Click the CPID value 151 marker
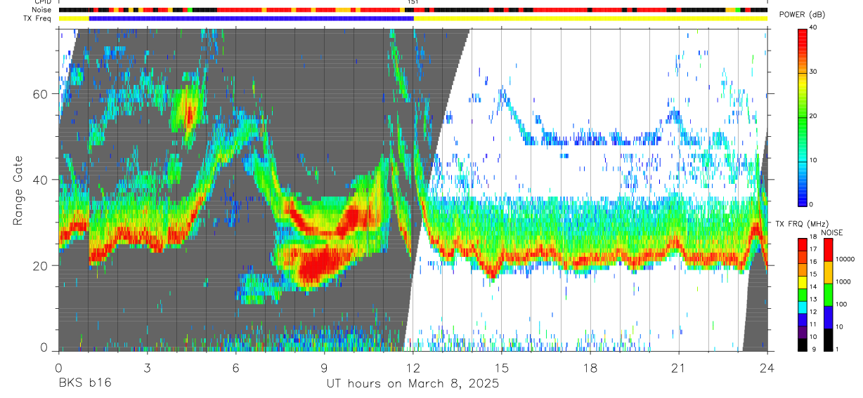This screenshot has height=398, width=863. [413, 3]
